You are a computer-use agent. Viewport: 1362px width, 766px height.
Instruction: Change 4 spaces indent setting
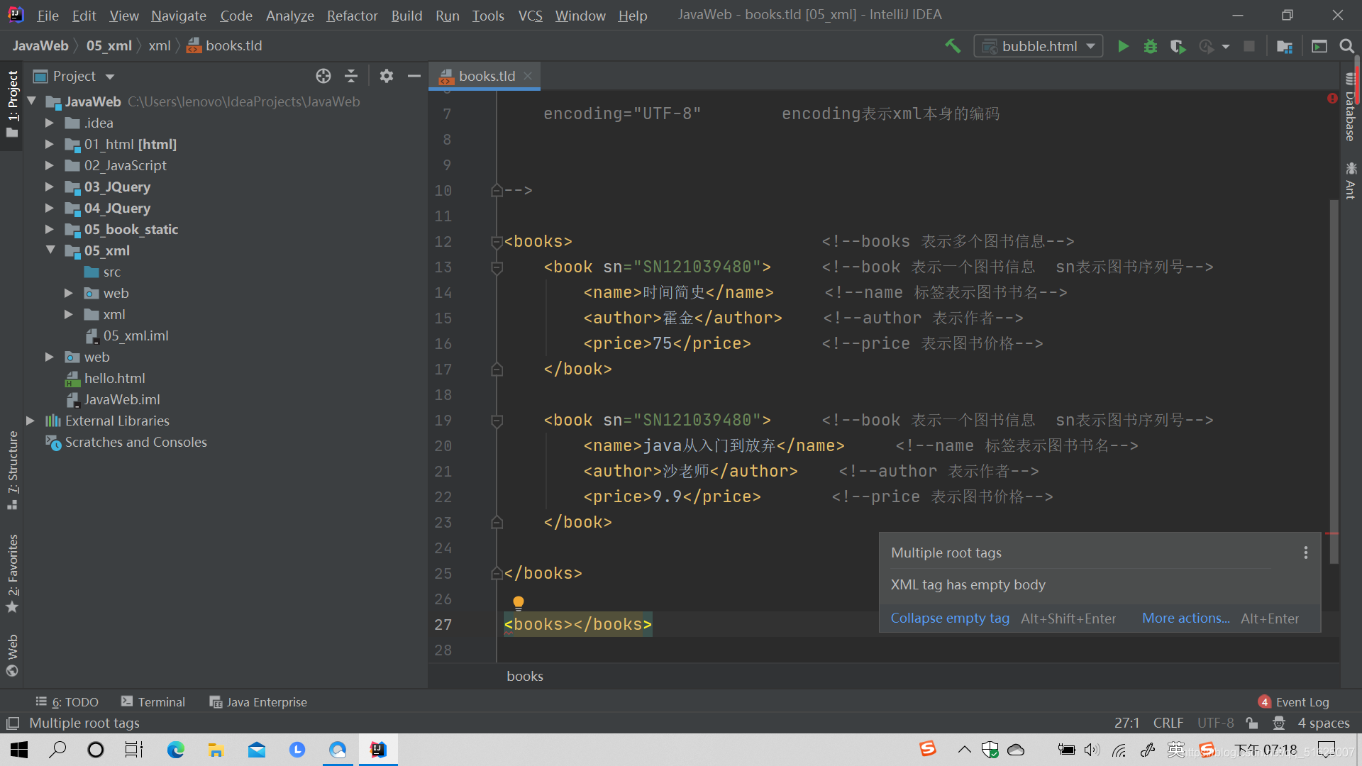[1324, 723]
